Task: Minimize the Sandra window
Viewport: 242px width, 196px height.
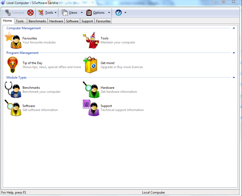Action: coord(216,2)
